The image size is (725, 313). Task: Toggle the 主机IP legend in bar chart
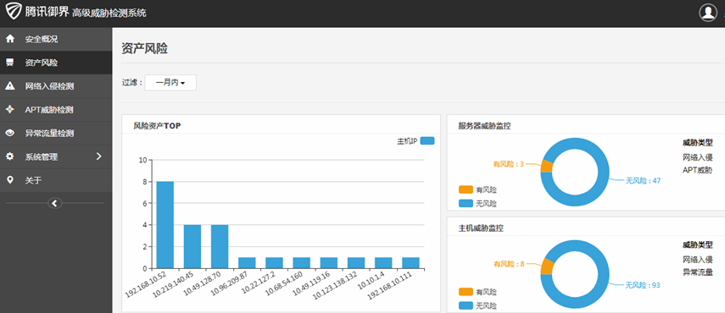(415, 140)
